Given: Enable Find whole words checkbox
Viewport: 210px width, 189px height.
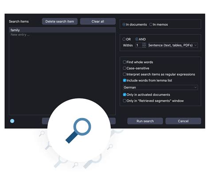Looking at the screenshot, I should 124,62.
